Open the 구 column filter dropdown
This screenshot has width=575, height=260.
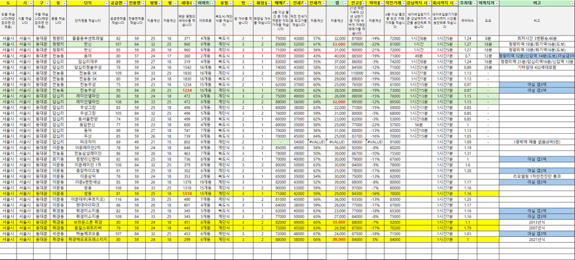point(47,3)
